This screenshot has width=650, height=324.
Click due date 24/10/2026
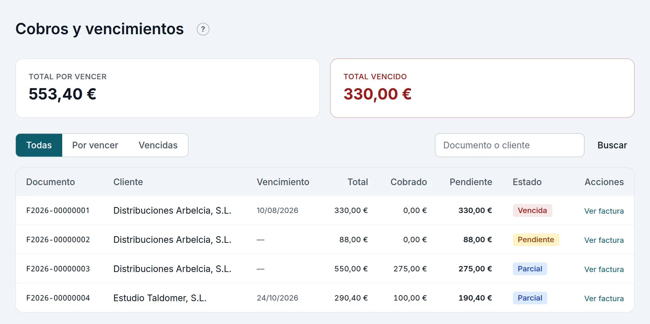[x=277, y=298]
